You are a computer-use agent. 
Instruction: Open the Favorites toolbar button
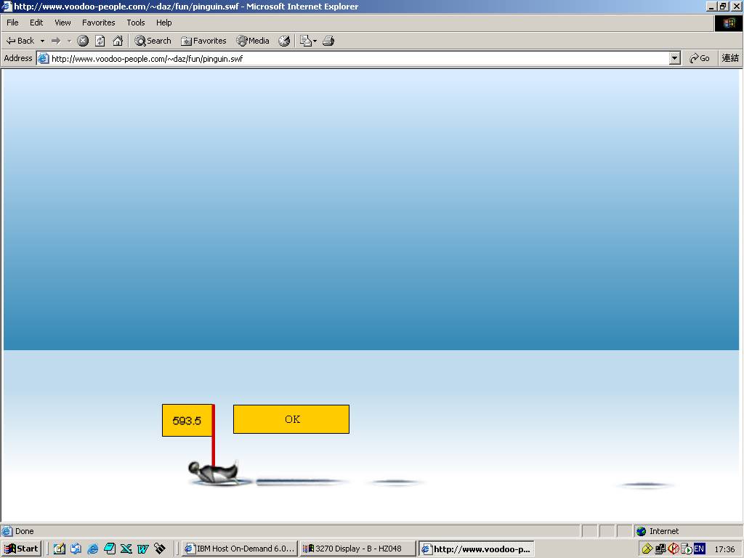pyautogui.click(x=203, y=41)
